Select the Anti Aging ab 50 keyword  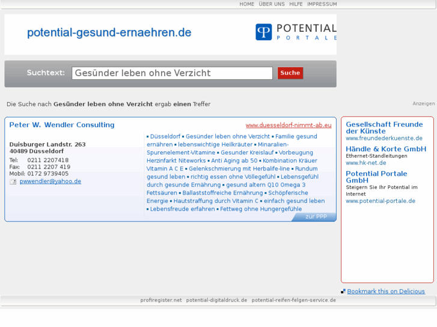pos(234,161)
